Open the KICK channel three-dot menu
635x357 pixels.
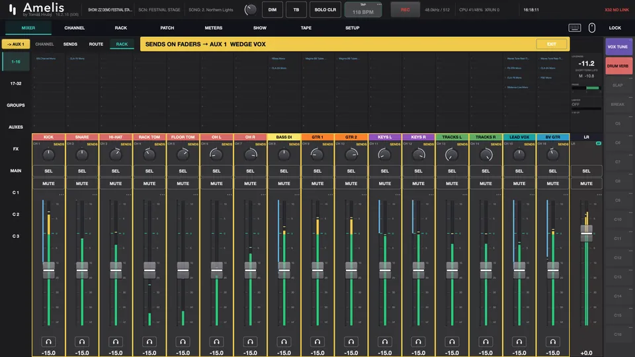(61, 194)
